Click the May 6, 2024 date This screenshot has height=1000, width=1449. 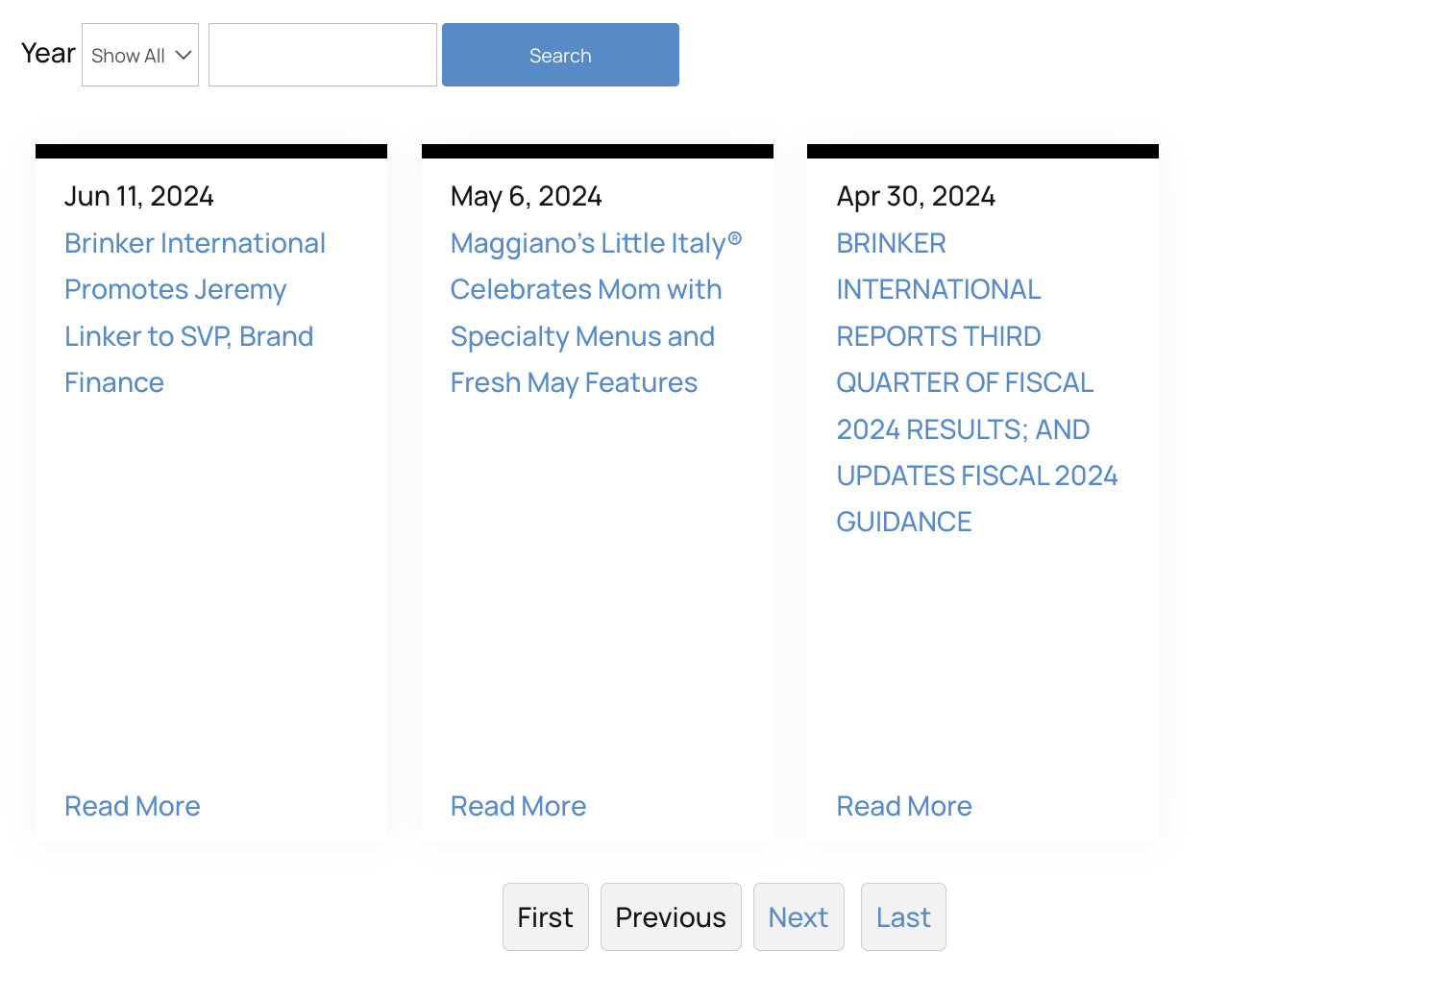point(527,196)
